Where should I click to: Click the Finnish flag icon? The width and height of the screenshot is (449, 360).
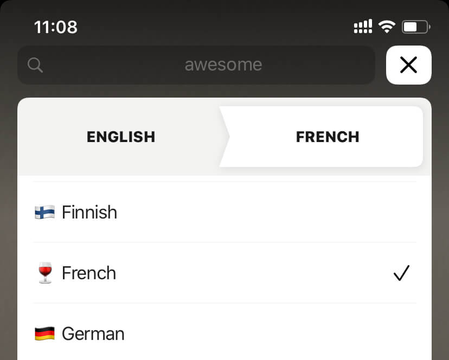click(46, 212)
